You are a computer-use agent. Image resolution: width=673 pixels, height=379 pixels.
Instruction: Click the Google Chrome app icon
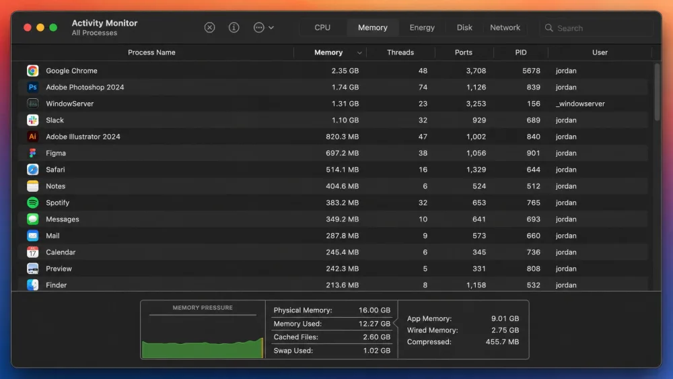tap(32, 71)
